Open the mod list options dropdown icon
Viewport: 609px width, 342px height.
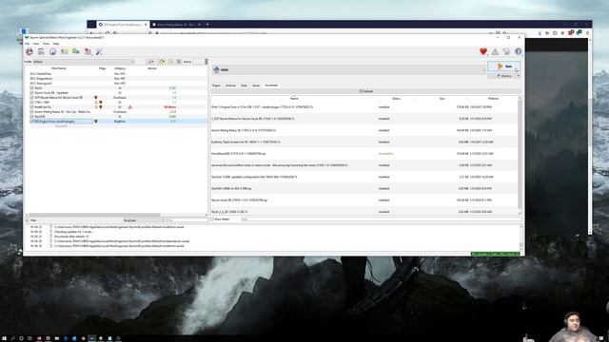point(150,62)
